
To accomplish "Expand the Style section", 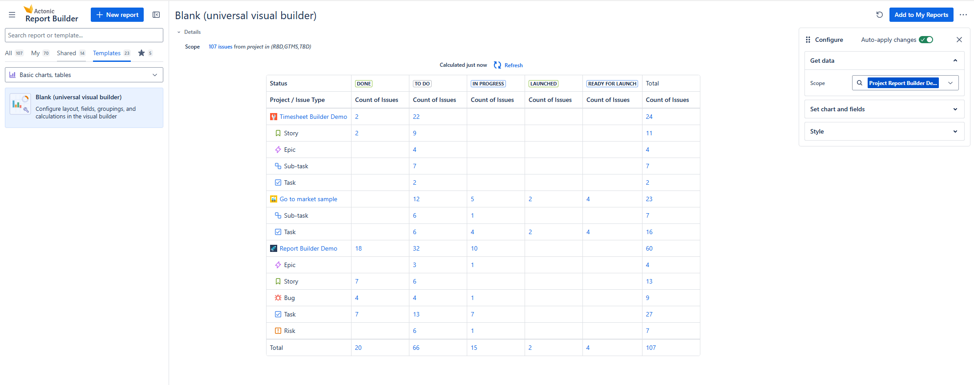I will pyautogui.click(x=885, y=131).
